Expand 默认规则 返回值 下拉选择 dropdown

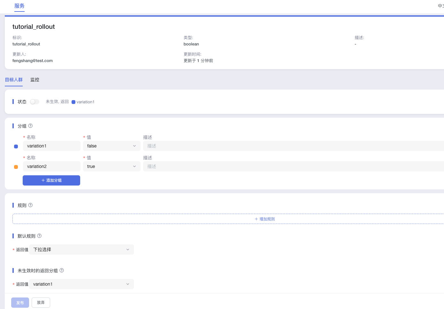[x=81, y=250]
